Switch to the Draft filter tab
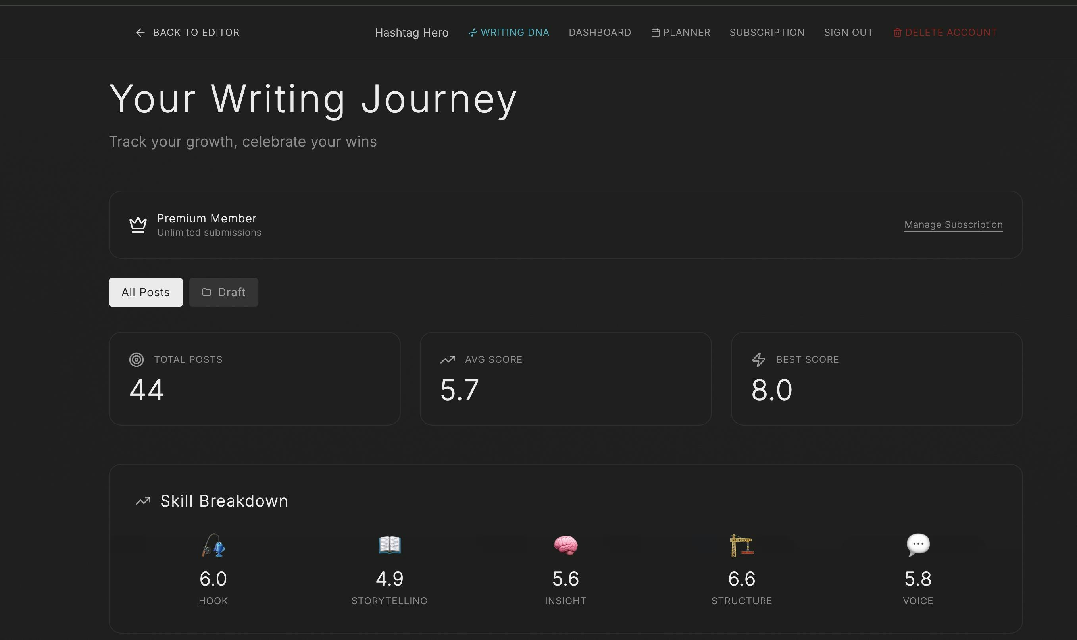 (x=224, y=292)
